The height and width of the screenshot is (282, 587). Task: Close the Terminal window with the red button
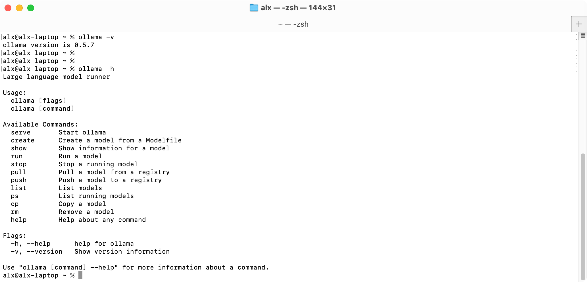[8, 8]
